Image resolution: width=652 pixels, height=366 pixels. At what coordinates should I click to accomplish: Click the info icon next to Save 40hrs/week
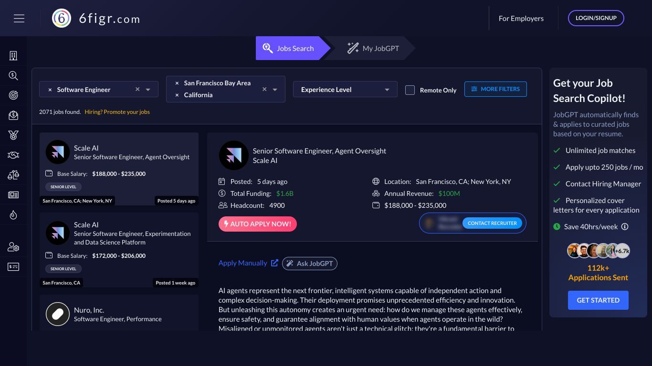click(x=625, y=227)
